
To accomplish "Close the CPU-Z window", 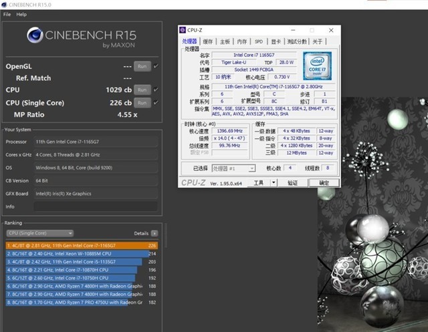I will 331,30.
